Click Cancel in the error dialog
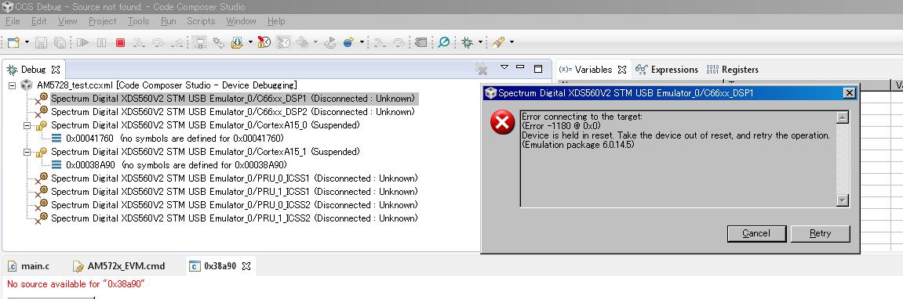This screenshot has height=299, width=903. point(756,233)
